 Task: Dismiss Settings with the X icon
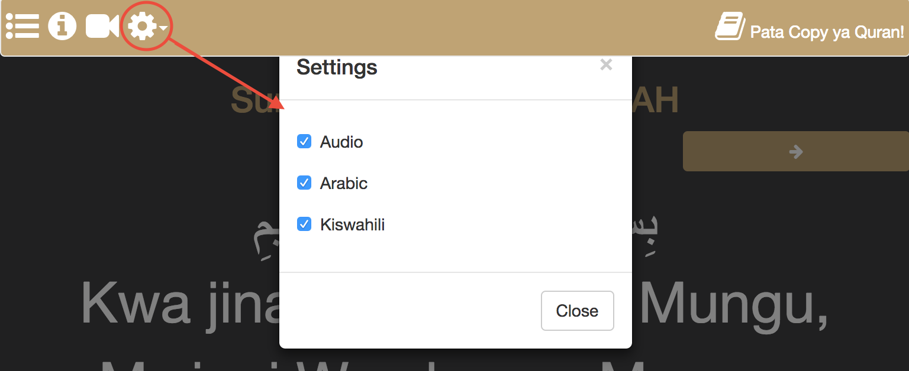606,64
